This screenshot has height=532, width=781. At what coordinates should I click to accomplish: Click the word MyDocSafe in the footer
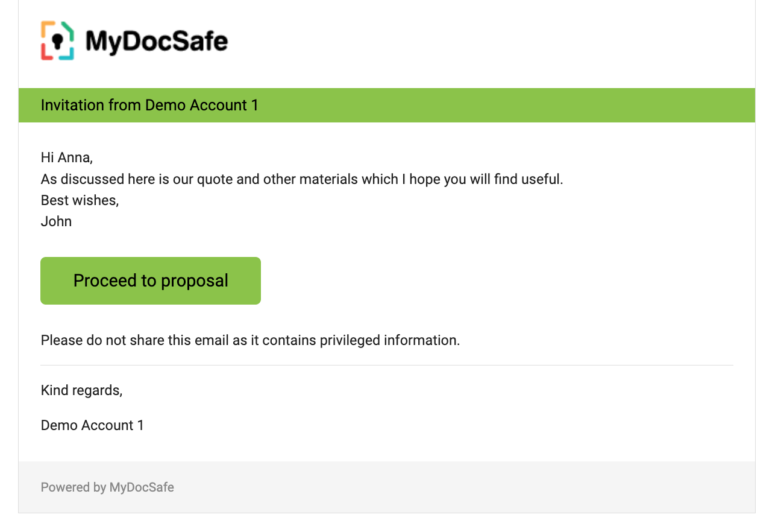[142, 487]
